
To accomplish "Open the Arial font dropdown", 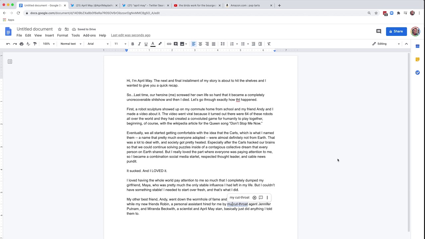I will click(x=98, y=44).
